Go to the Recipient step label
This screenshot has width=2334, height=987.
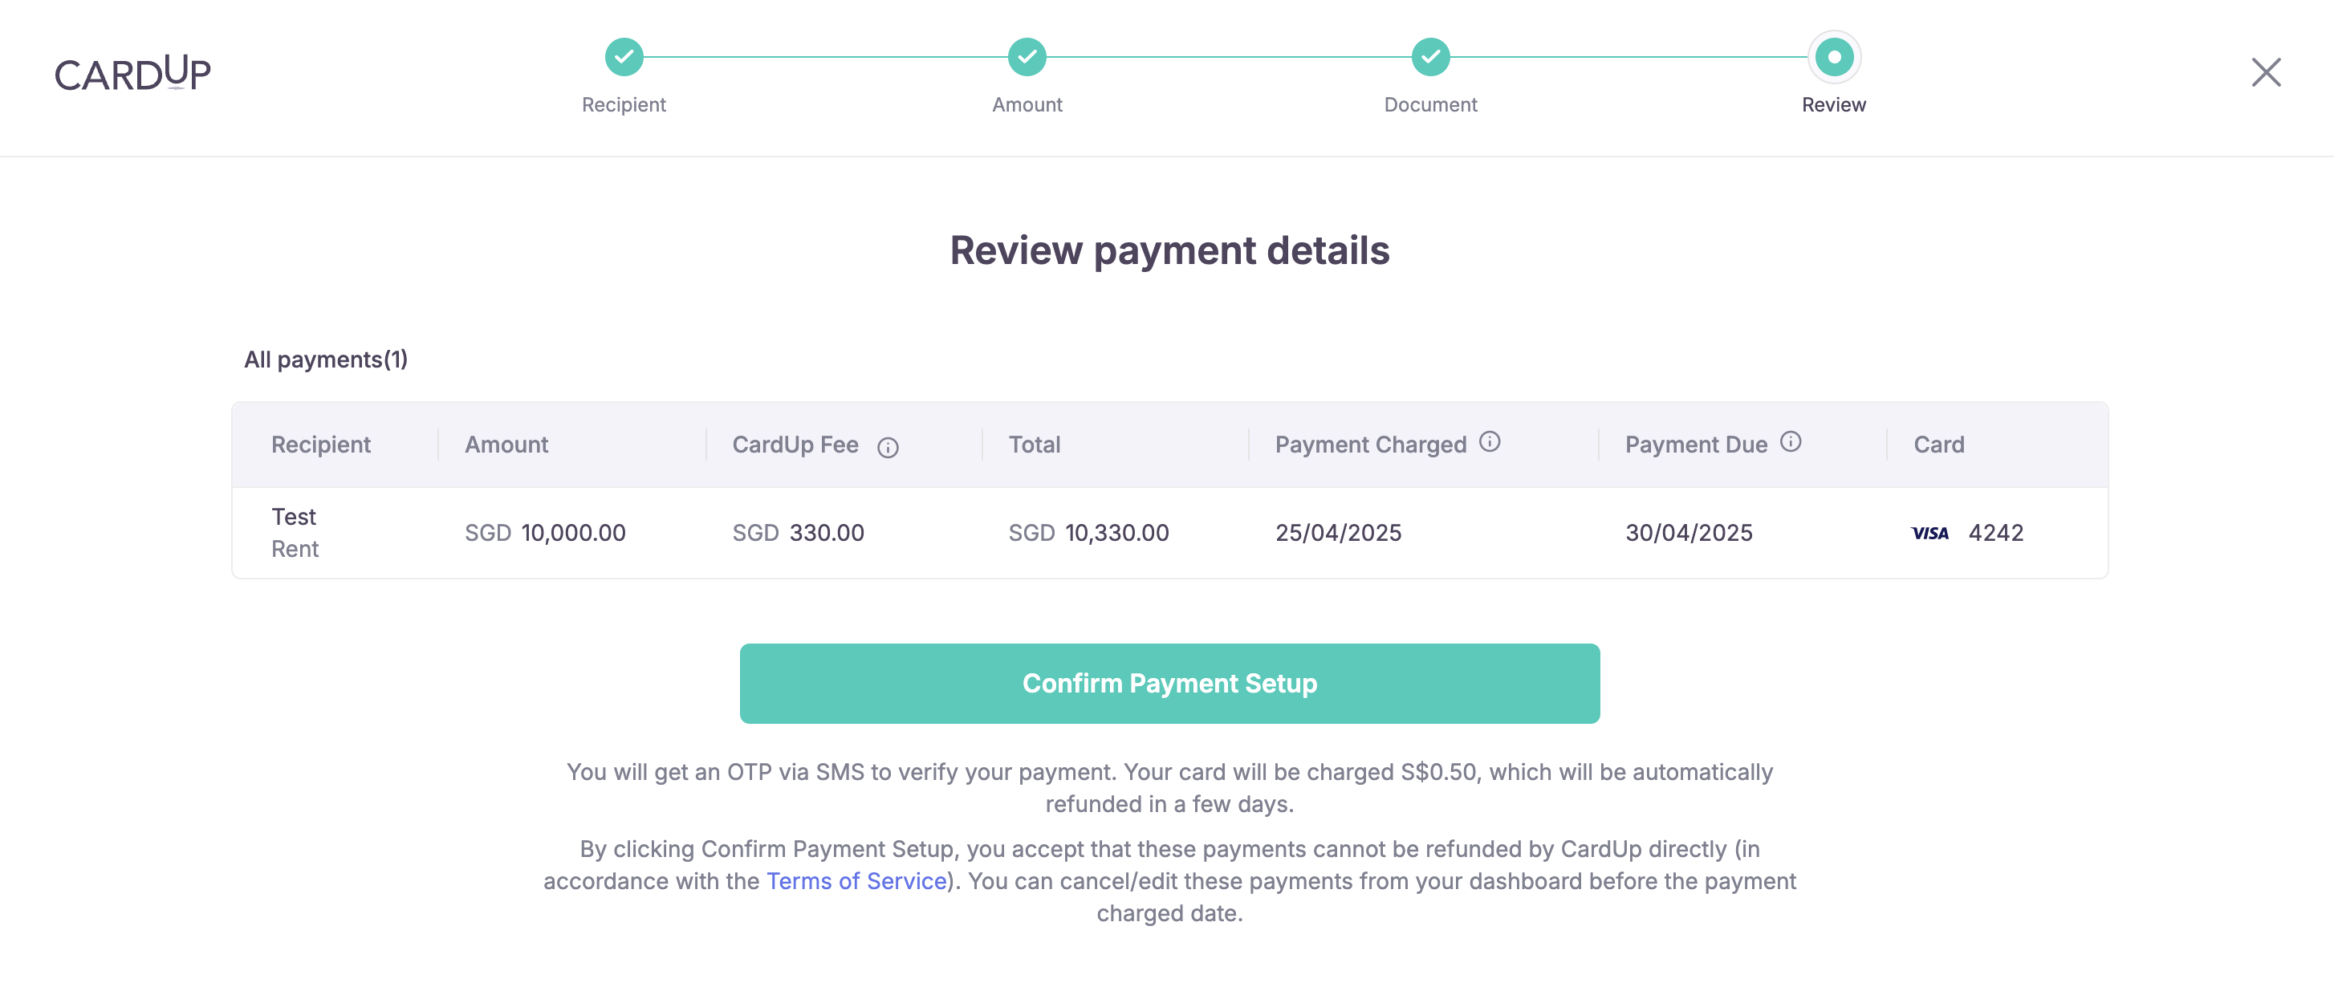pyautogui.click(x=624, y=105)
